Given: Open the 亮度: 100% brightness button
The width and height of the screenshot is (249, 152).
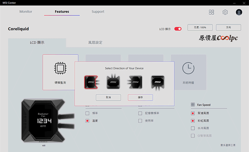Looking at the screenshot, I should (x=200, y=27).
